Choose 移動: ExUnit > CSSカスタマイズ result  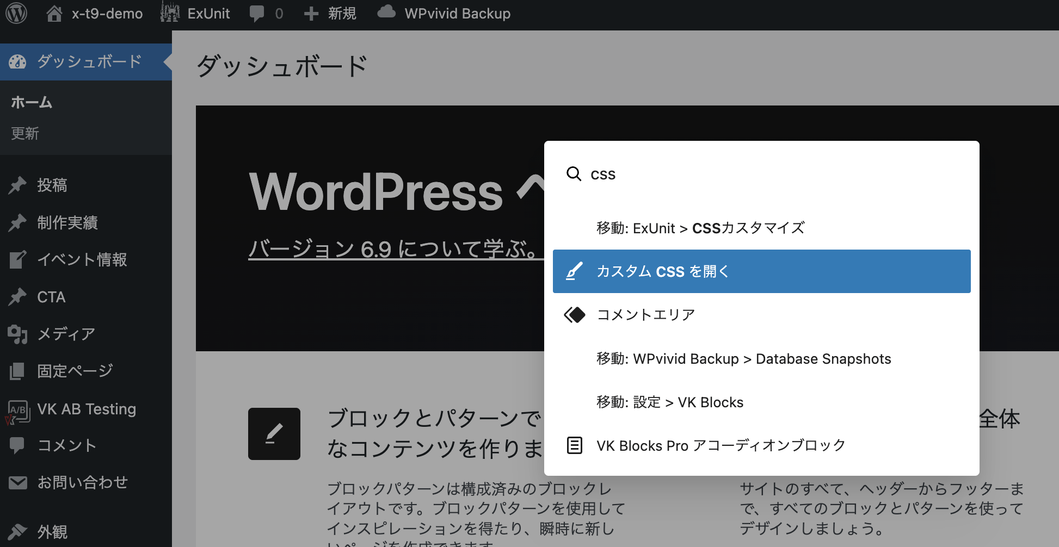click(x=761, y=228)
